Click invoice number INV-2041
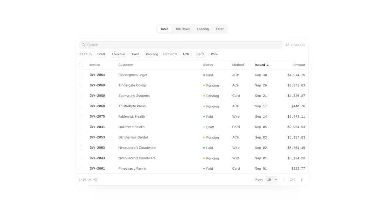 pyautogui.click(x=97, y=127)
